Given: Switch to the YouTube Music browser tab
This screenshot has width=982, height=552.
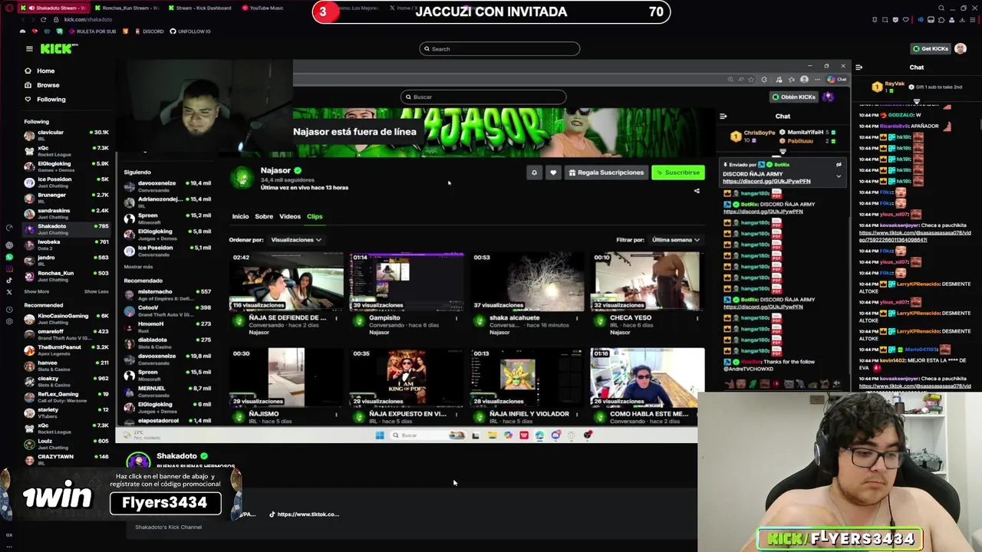Looking at the screenshot, I should pos(265,8).
